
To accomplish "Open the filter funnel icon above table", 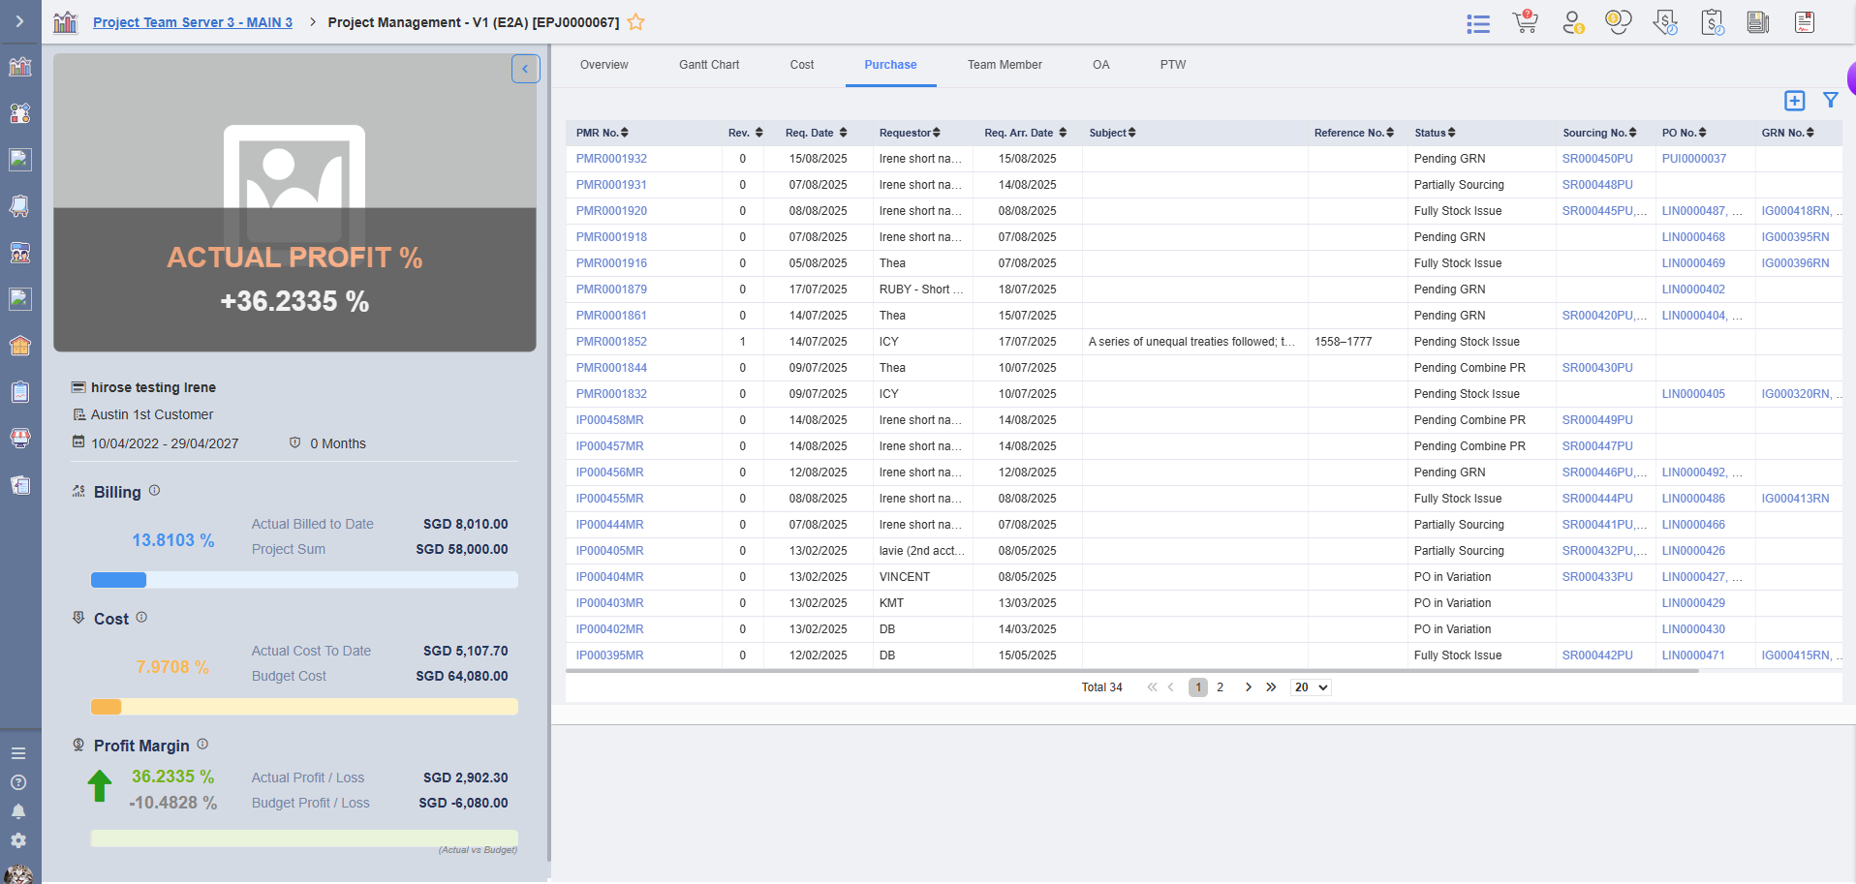I will point(1830,100).
